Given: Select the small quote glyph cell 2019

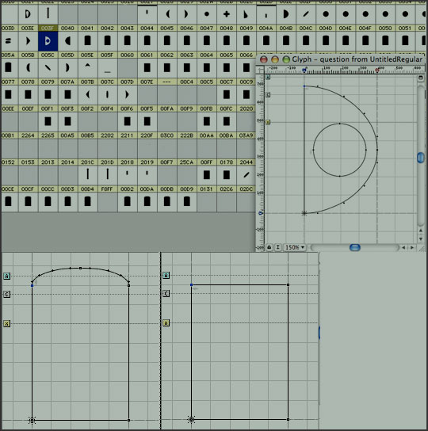Looking at the screenshot, I should (147, 175).
